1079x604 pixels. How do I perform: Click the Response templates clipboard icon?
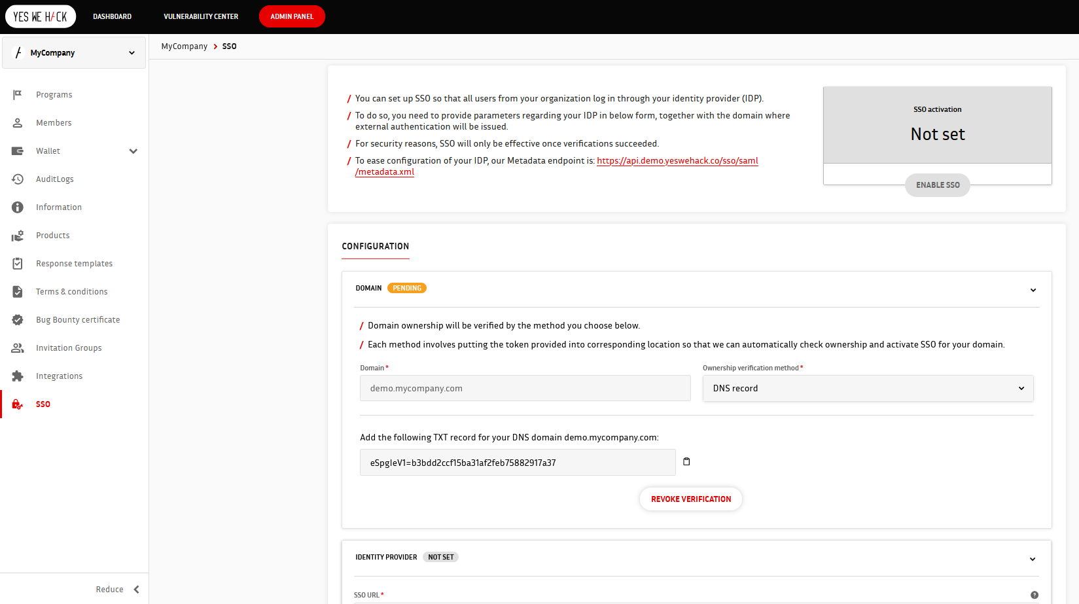pos(18,264)
